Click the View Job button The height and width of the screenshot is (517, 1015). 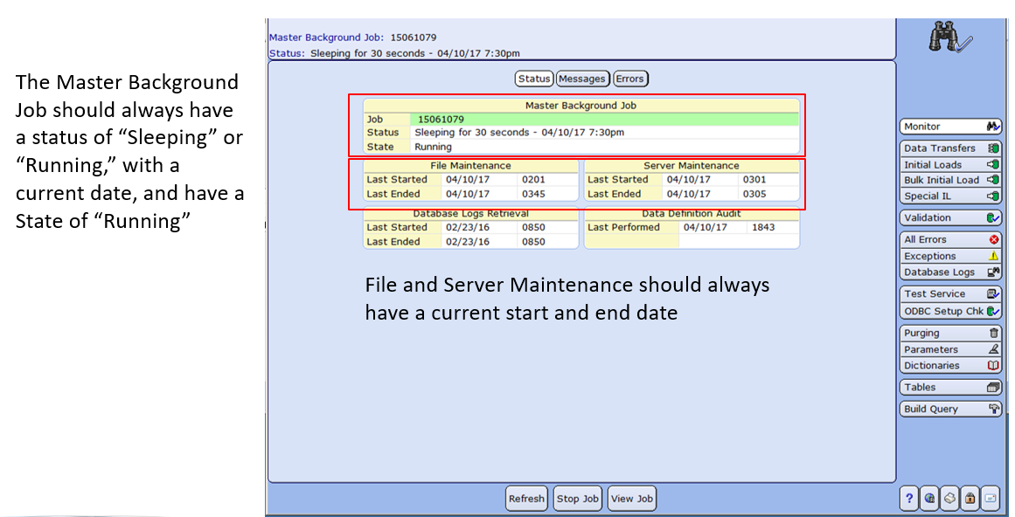[632, 499]
